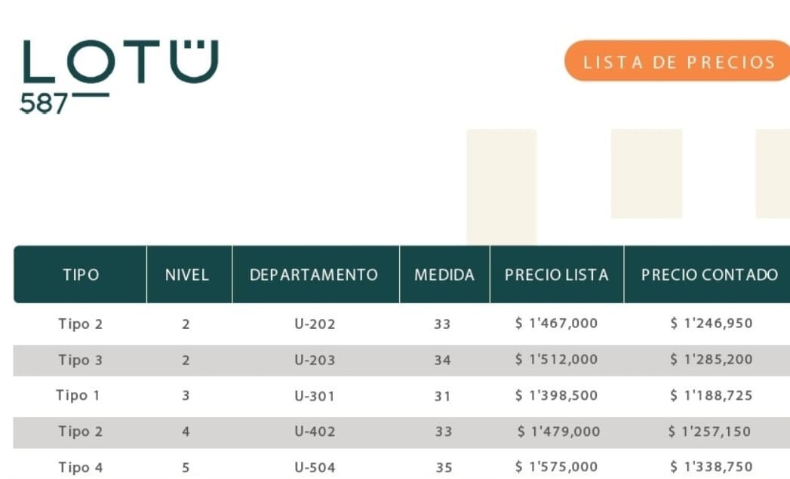Image resolution: width=790 pixels, height=479 pixels.
Task: Click the LOTÜ 587 logo
Action: (119, 75)
